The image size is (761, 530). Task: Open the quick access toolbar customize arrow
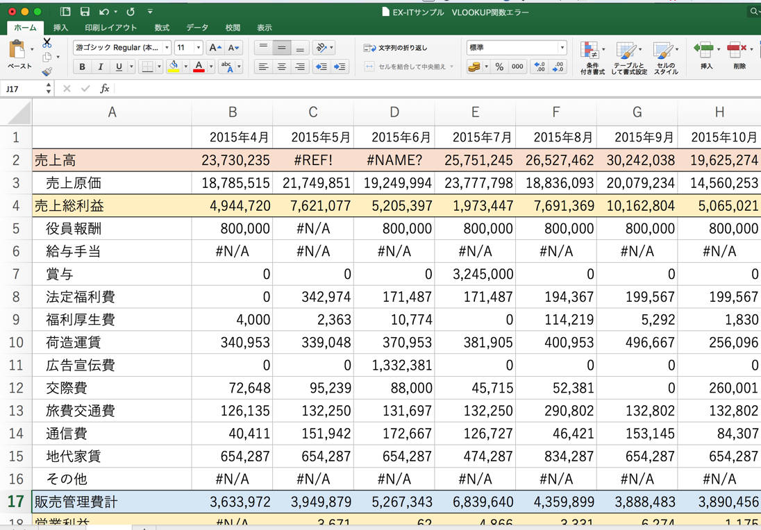click(x=150, y=12)
